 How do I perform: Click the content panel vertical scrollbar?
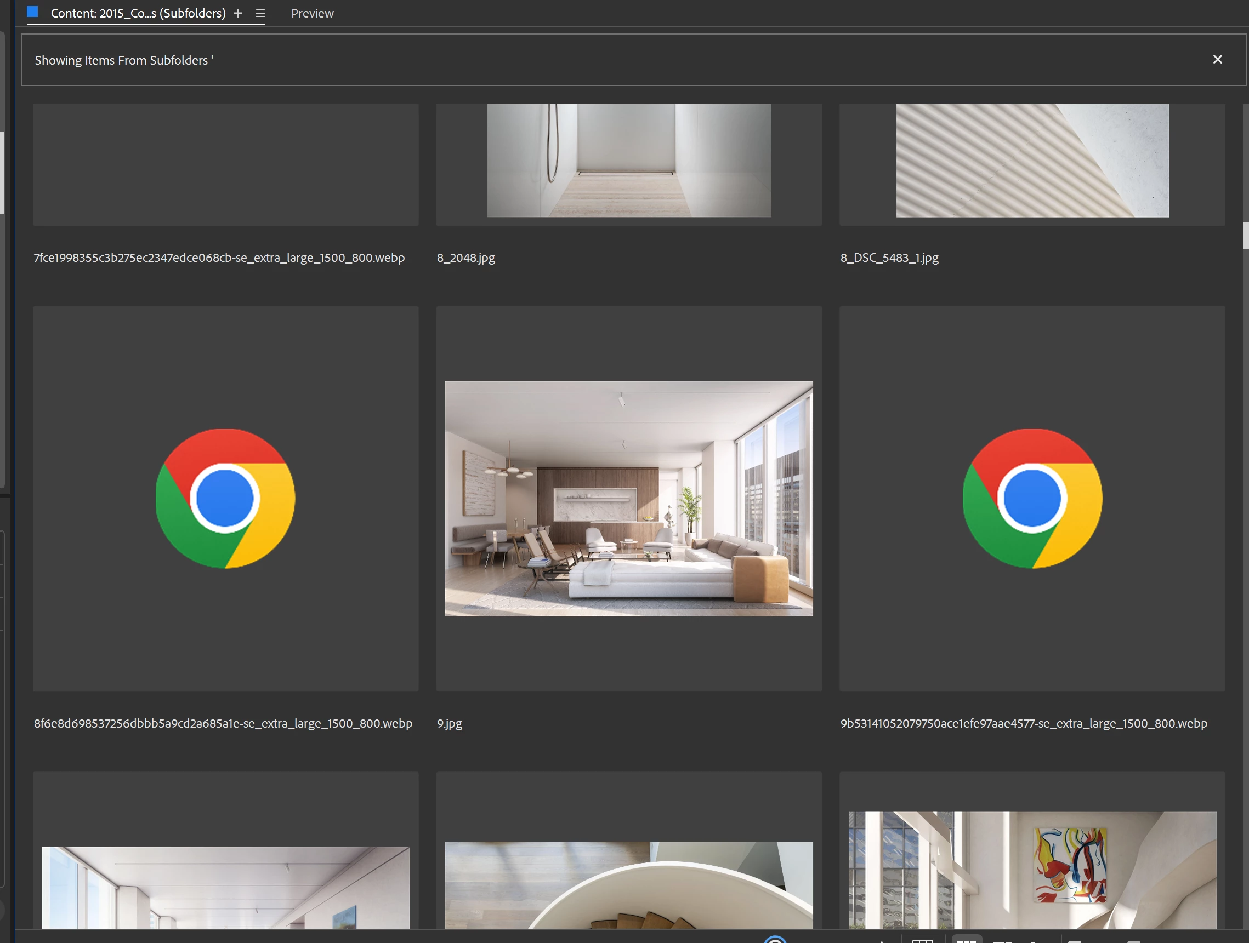click(1245, 235)
